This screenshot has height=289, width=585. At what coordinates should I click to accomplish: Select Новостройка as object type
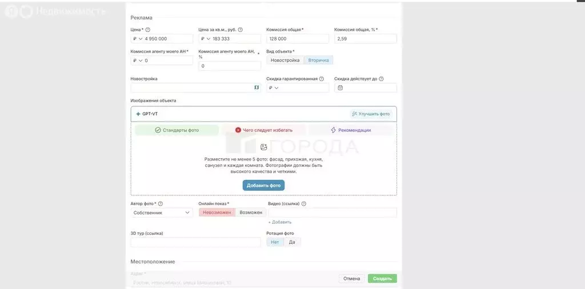pyautogui.click(x=285, y=60)
